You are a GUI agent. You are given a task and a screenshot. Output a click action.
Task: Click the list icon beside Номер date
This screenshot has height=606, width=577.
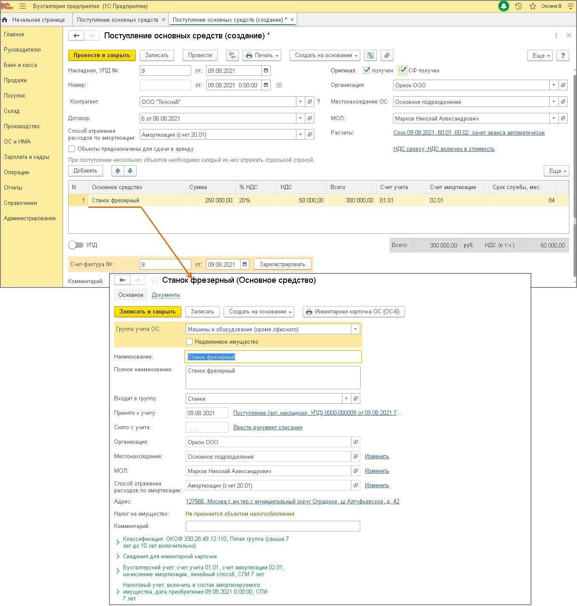(279, 85)
